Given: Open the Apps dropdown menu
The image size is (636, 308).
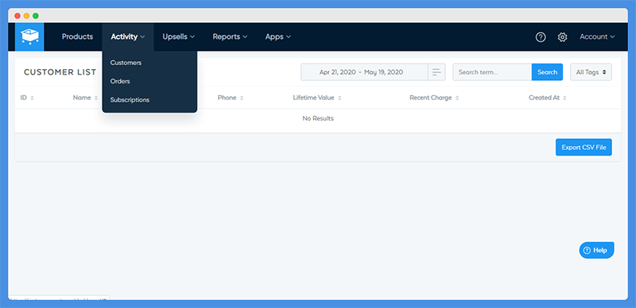Looking at the screenshot, I should [x=278, y=37].
